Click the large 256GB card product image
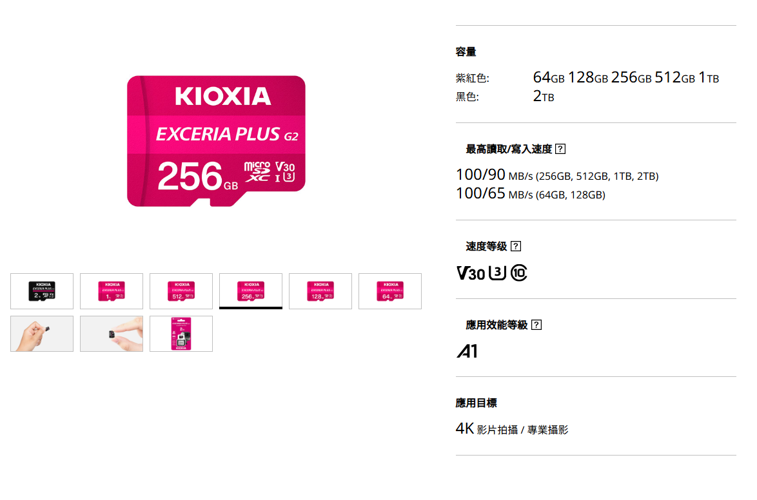 [216, 141]
